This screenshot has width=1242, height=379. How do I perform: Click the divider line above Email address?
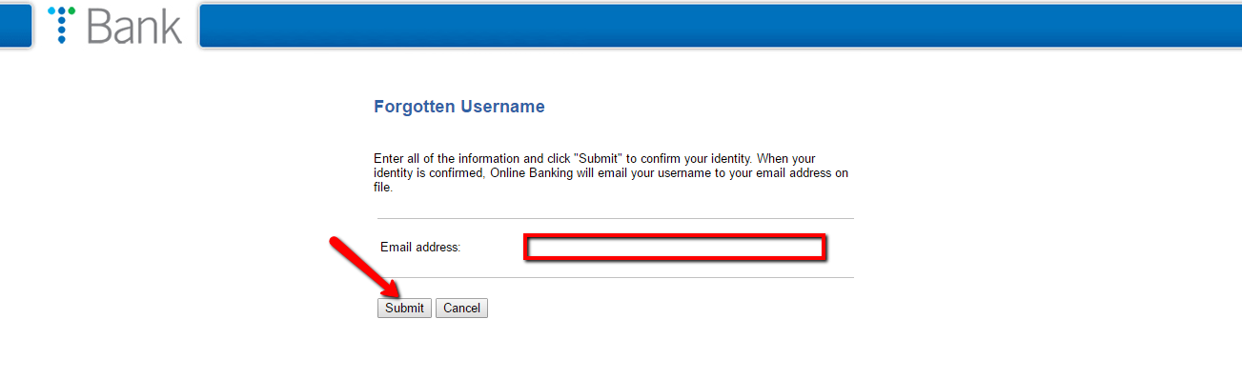click(616, 218)
